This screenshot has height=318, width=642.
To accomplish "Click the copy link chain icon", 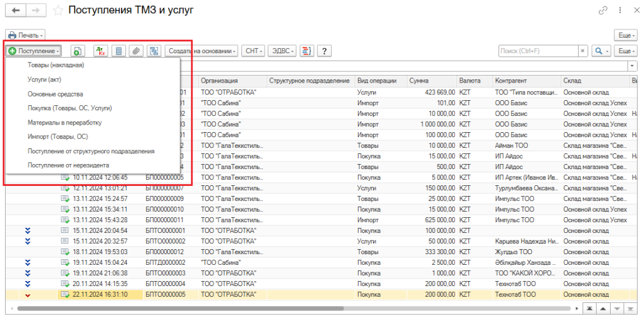I will click(603, 10).
